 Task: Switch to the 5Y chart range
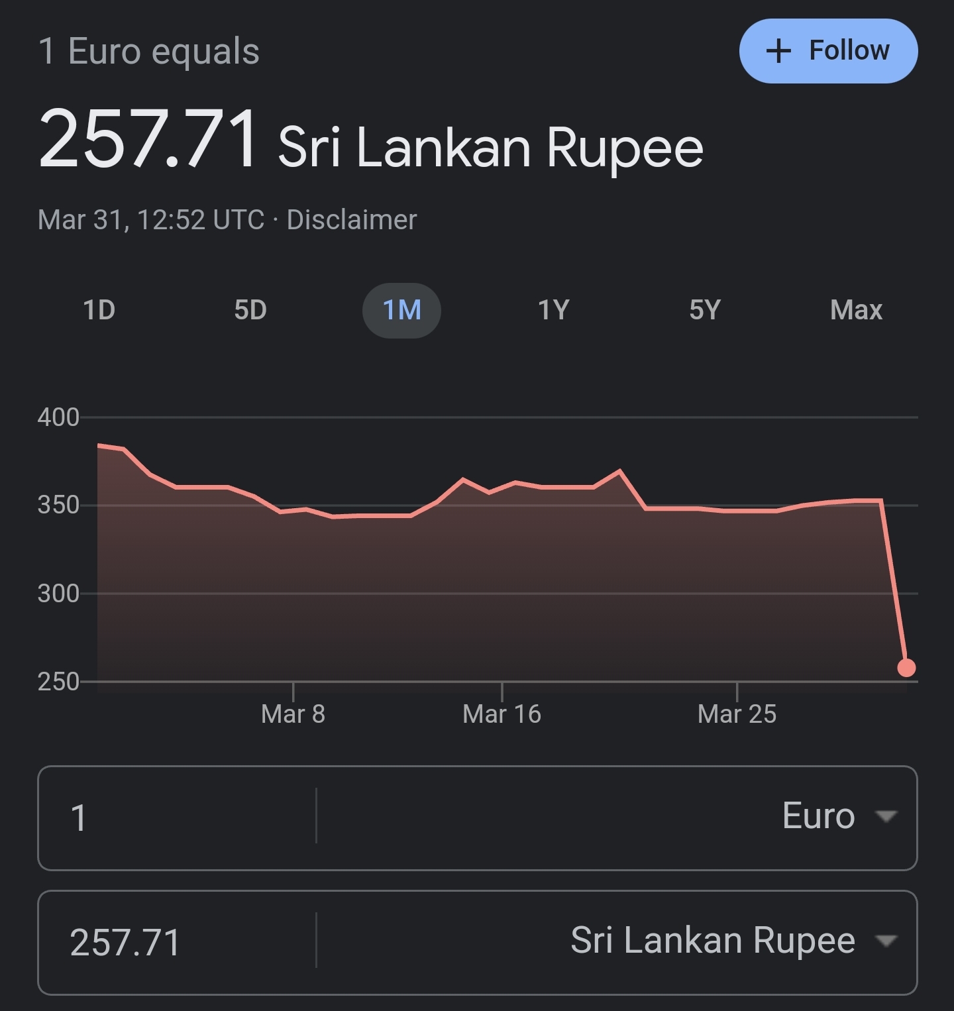[705, 310]
